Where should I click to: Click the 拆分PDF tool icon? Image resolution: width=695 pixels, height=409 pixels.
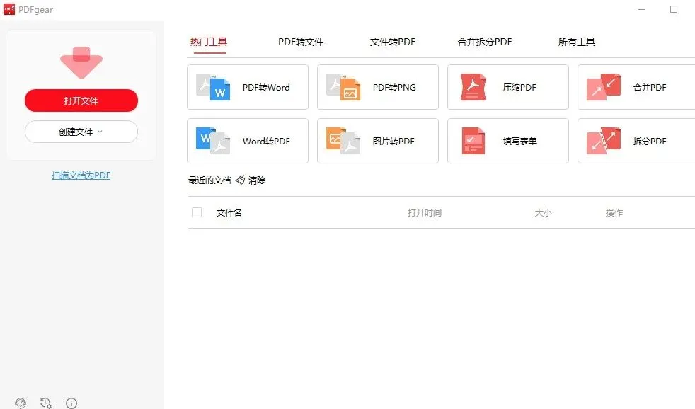(x=603, y=141)
